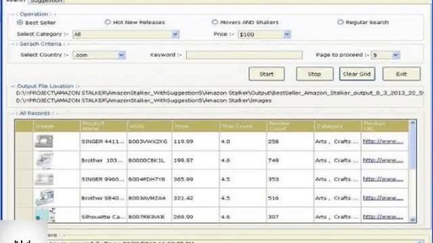This screenshot has height=243, width=433.
Task: Click the Stop button
Action: [x=315, y=74]
